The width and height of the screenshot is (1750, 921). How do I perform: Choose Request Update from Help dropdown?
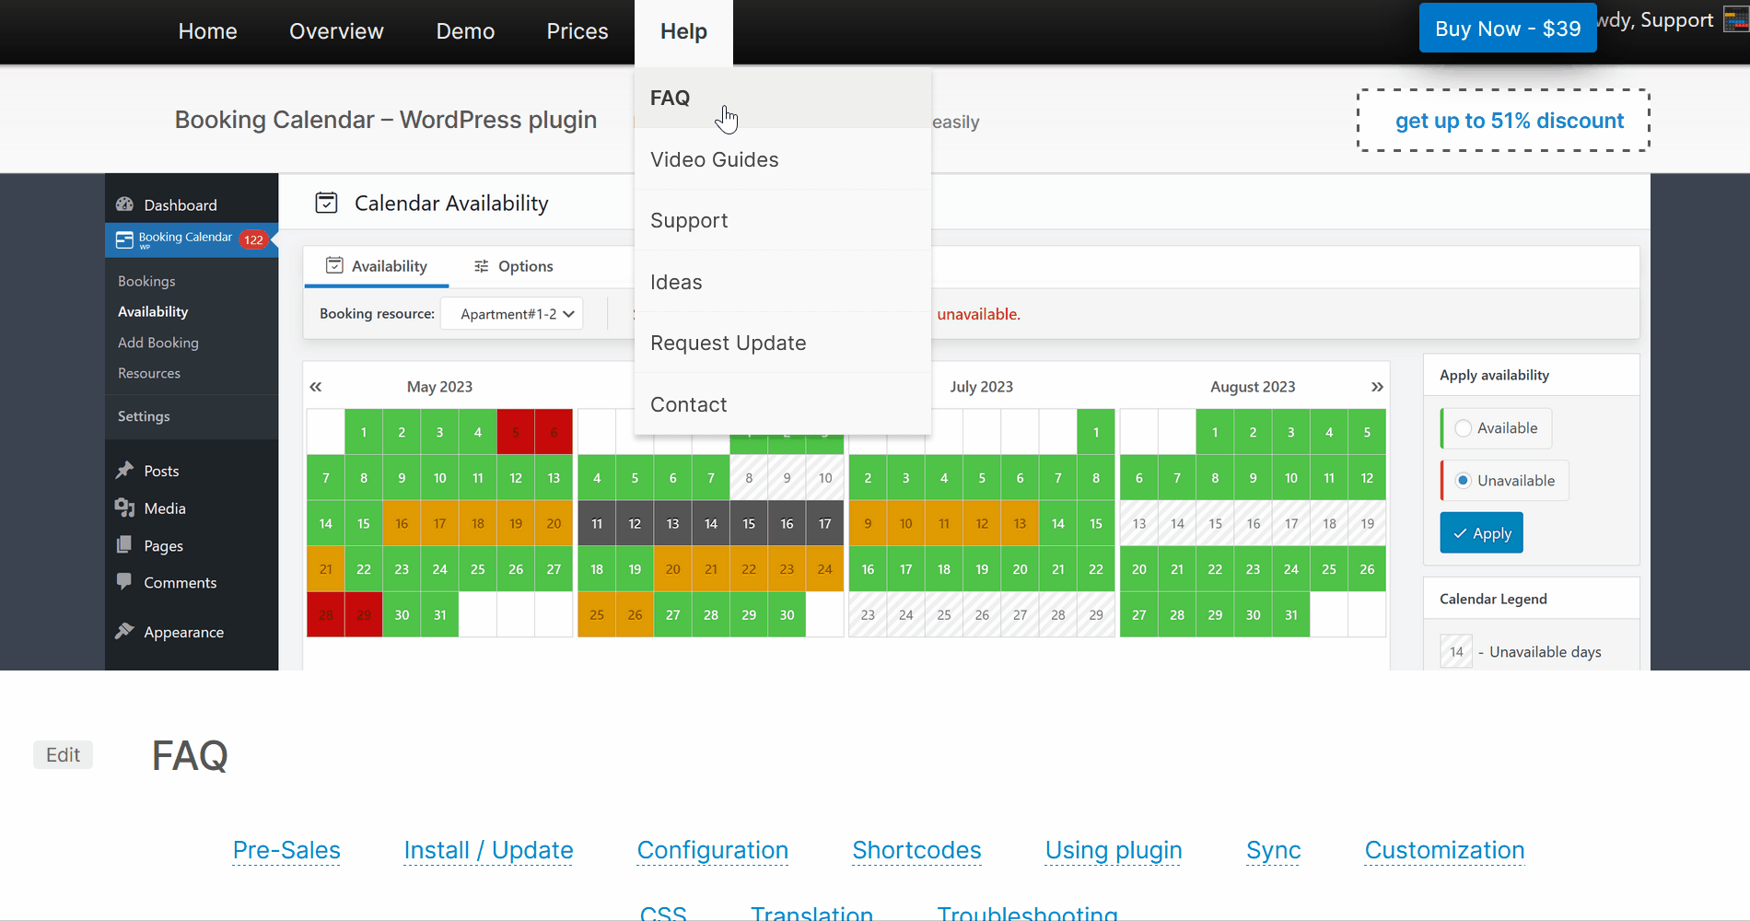[x=783, y=343]
